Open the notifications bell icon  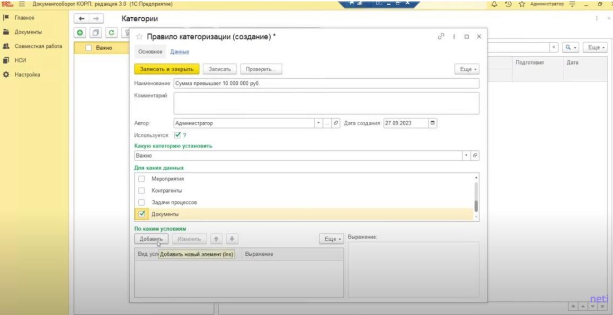coord(495,4)
